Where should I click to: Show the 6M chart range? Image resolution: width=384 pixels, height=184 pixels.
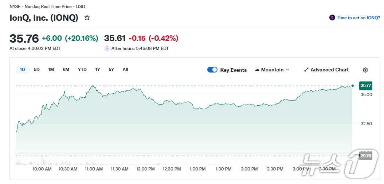[x=66, y=70]
